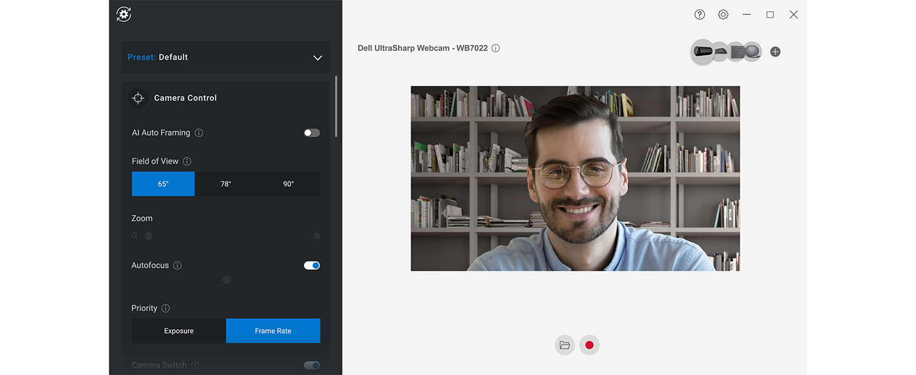916x375 pixels.
Task: Select the 90° field of view
Action: pyautogui.click(x=288, y=184)
